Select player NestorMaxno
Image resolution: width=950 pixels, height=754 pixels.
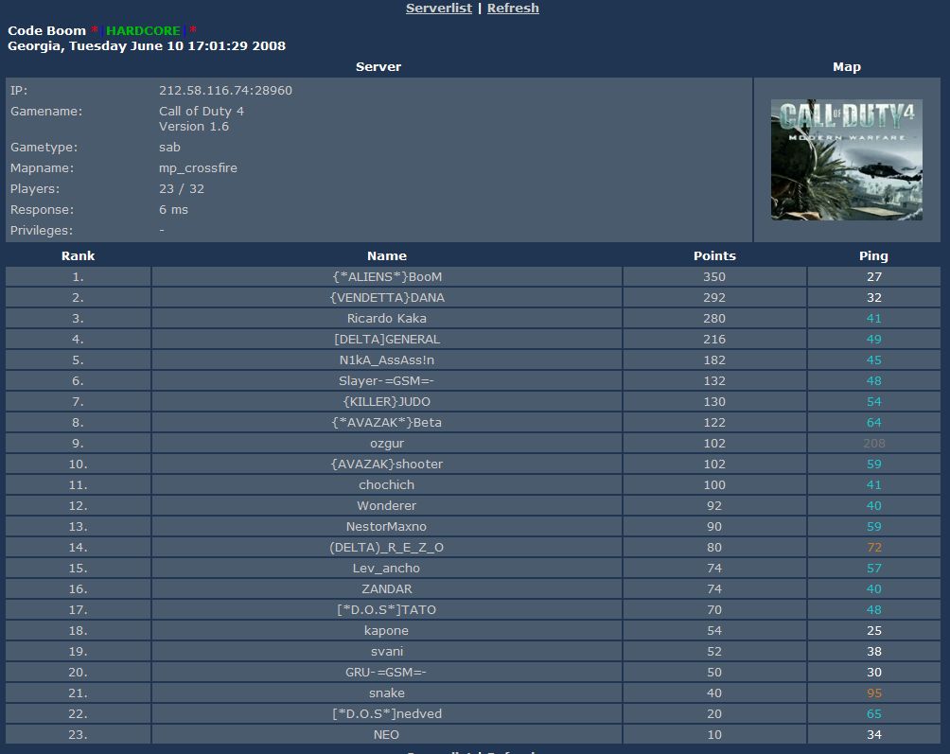tap(387, 527)
